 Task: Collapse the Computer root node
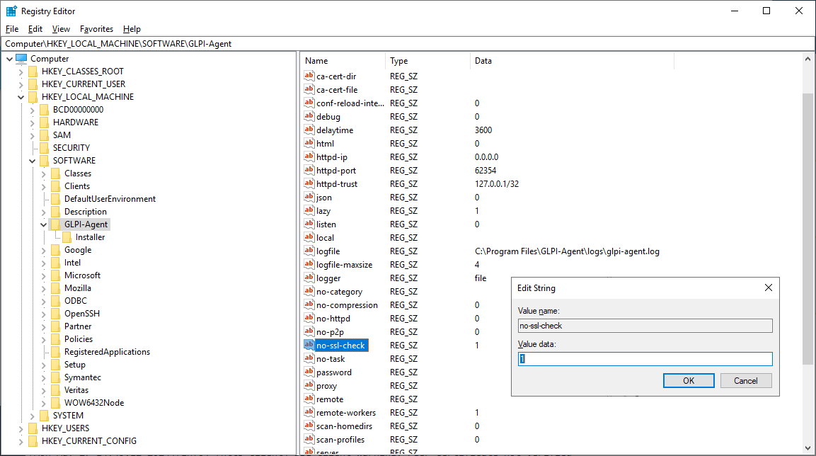point(9,59)
